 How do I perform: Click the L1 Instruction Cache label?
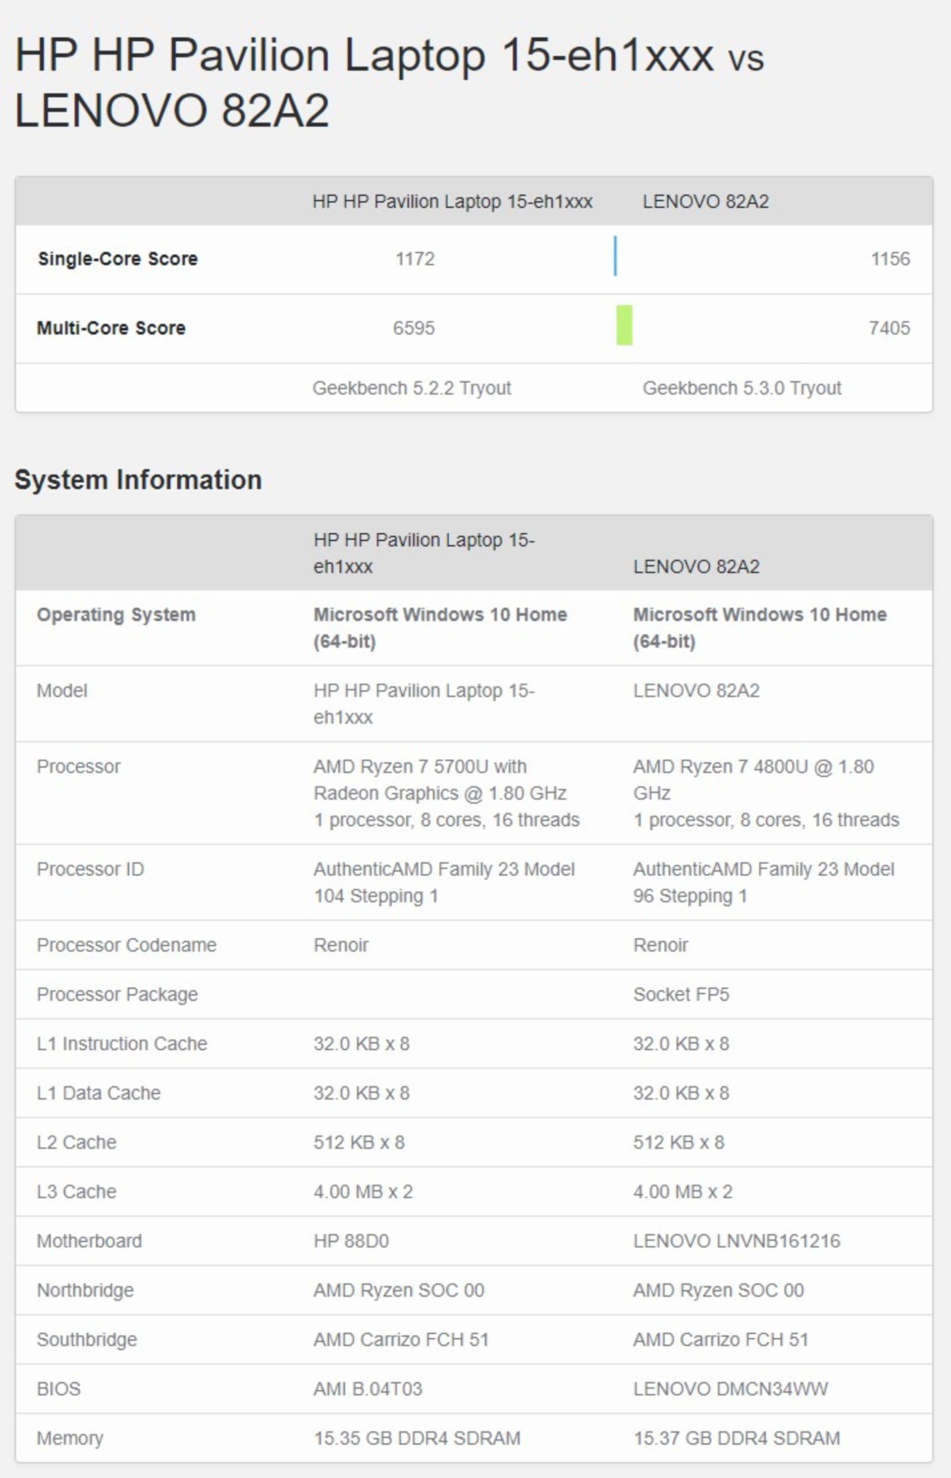[x=122, y=1044]
